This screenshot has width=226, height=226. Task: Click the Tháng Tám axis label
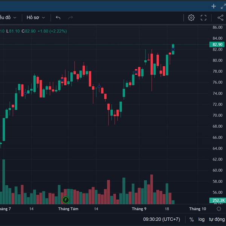pyautogui.click(x=68, y=209)
